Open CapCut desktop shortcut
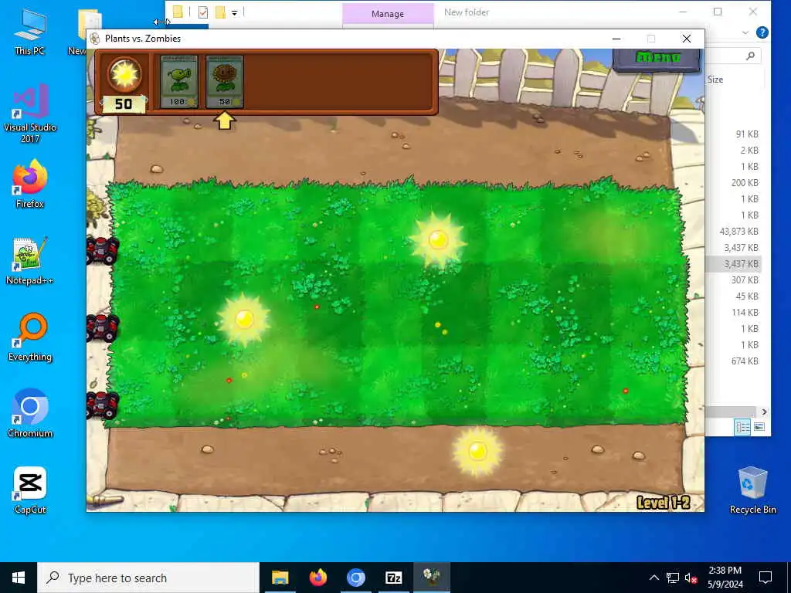The image size is (791, 593). coord(30,490)
